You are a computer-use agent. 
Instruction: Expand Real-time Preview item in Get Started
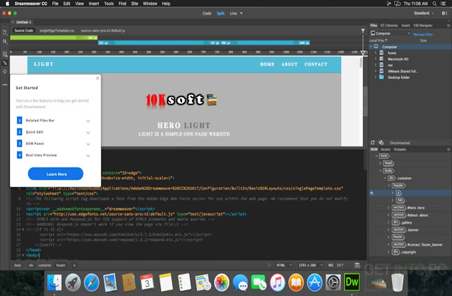tap(88, 155)
